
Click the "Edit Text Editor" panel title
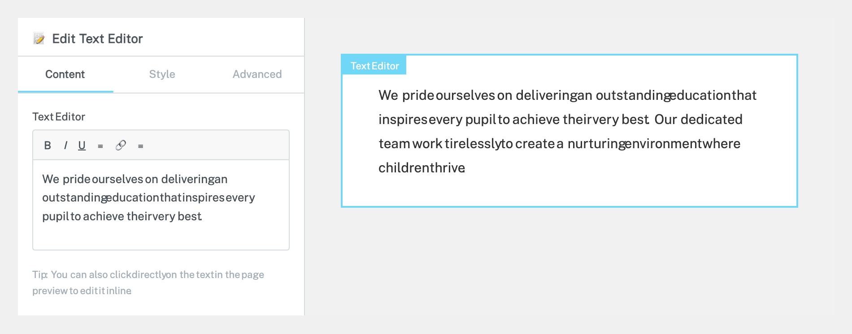click(97, 39)
